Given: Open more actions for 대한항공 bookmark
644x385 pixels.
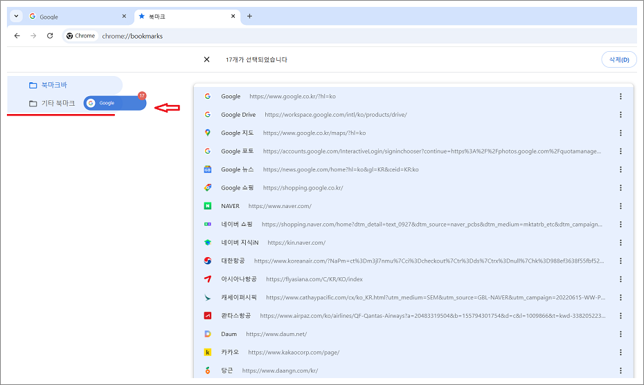Looking at the screenshot, I should point(620,261).
